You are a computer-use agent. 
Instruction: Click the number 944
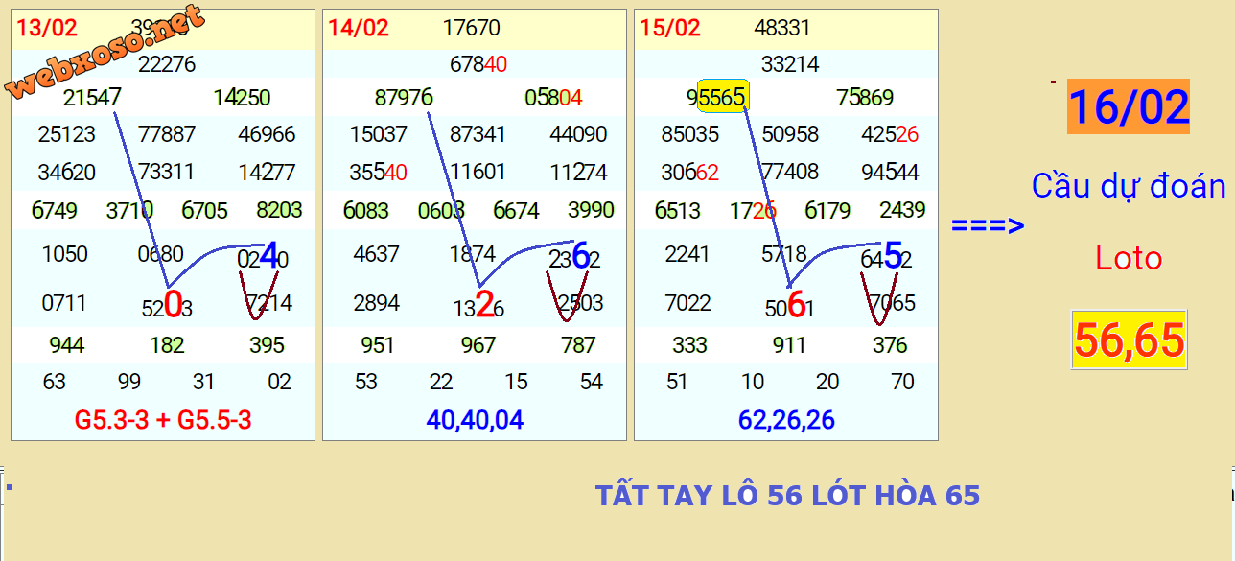67,345
